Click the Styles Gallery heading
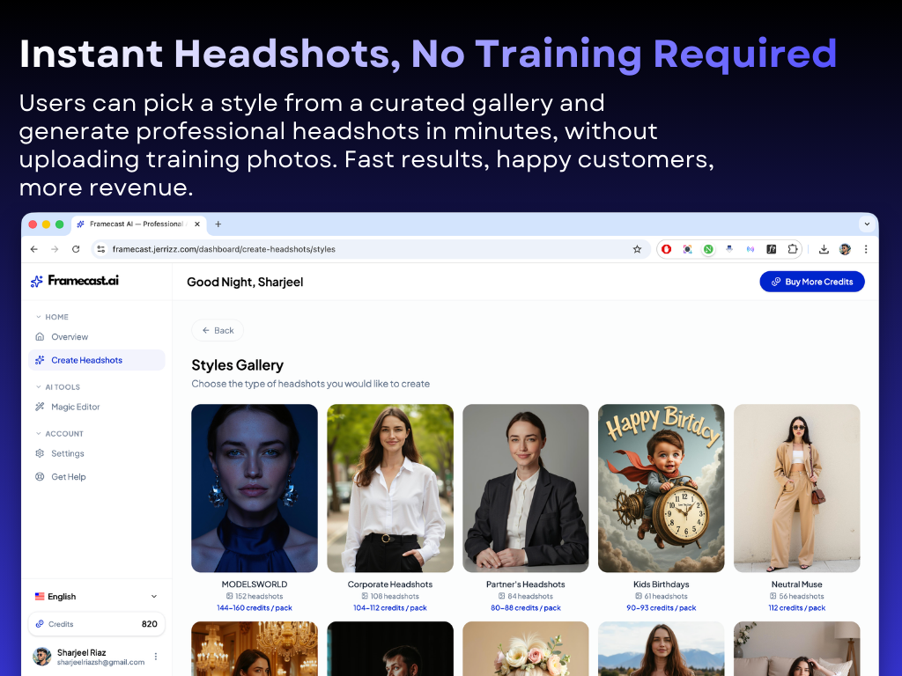Viewport: 902px width, 676px height. (x=238, y=365)
